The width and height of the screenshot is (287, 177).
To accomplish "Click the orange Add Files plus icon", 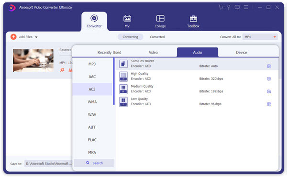I will 13,37.
